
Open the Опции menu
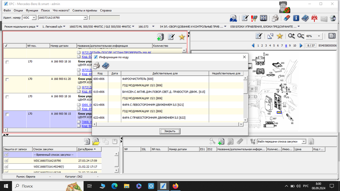point(18,10)
